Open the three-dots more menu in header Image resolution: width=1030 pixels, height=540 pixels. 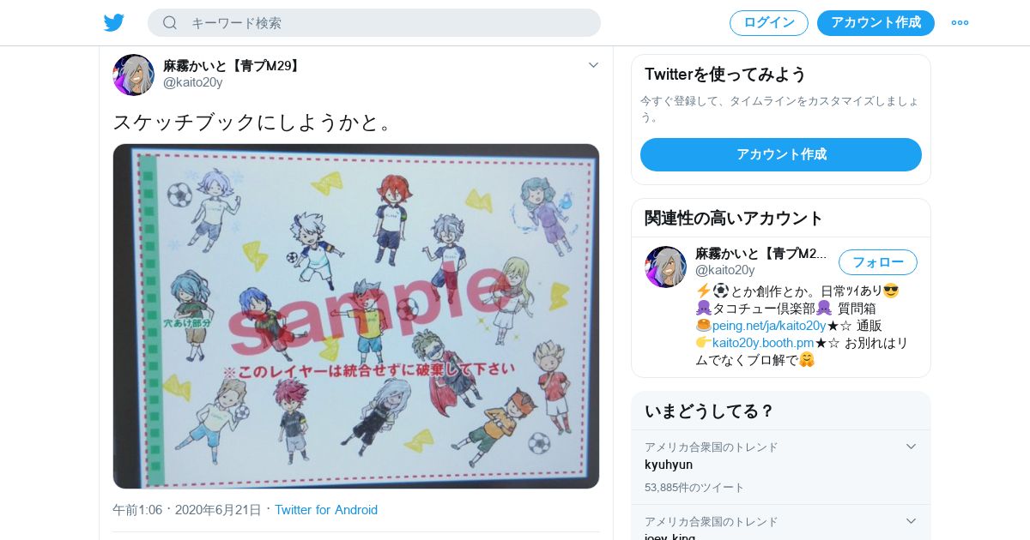[x=960, y=23]
